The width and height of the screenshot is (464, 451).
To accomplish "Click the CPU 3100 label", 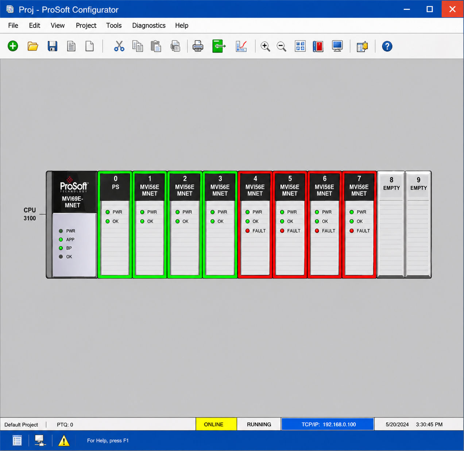I will (x=30, y=214).
